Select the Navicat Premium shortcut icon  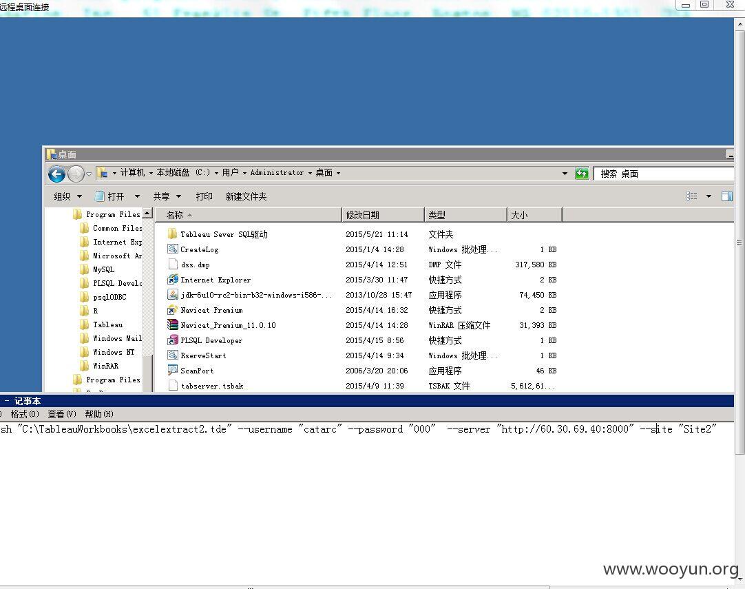172,310
